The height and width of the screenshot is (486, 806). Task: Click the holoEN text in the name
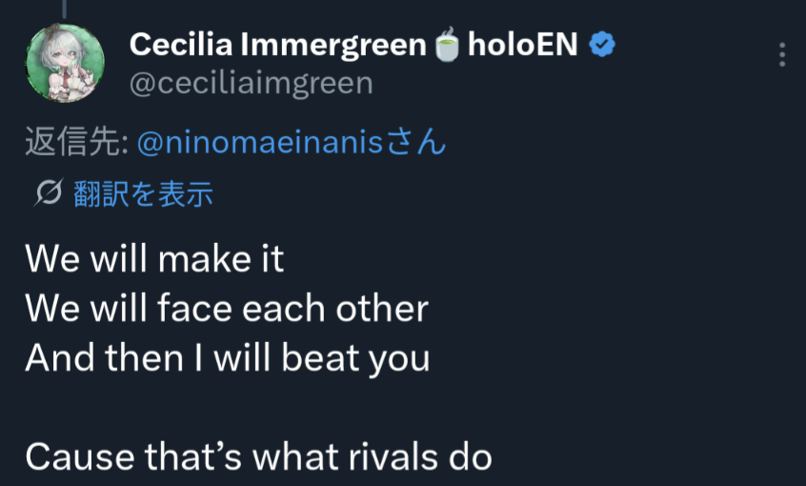click(x=523, y=44)
